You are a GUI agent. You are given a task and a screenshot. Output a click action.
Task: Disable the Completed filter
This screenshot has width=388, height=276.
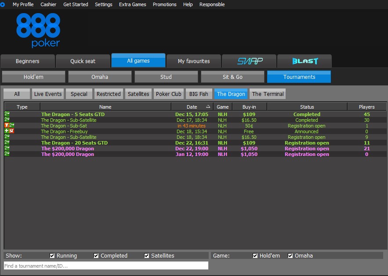pyautogui.click(x=96, y=255)
